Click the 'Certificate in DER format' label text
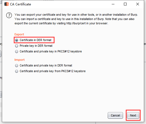Screen dimensions: 146x124 (x=35, y=40)
